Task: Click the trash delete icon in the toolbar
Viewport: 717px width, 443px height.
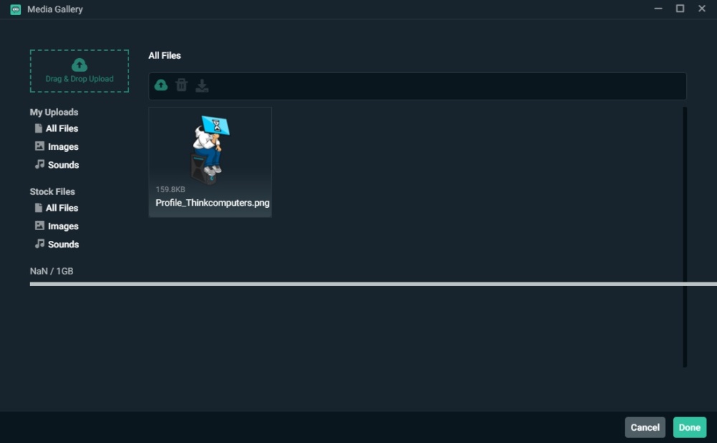Action: (181, 85)
